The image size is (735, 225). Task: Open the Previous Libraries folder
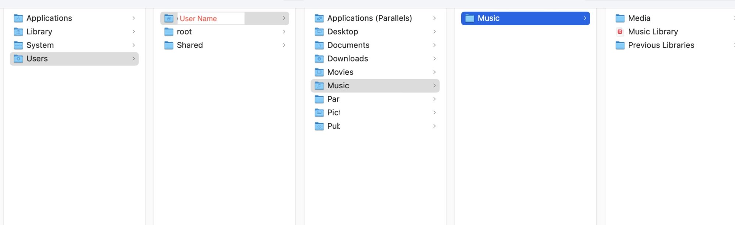point(661,45)
